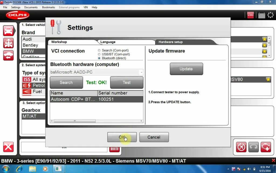Image resolution: width=276 pixels, height=173 pixels.
Task: Select Bluetooth (direct) radio button
Action: click(99, 58)
